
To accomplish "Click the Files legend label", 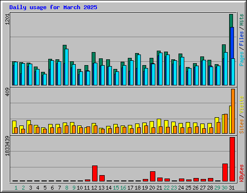I will (242, 38).
